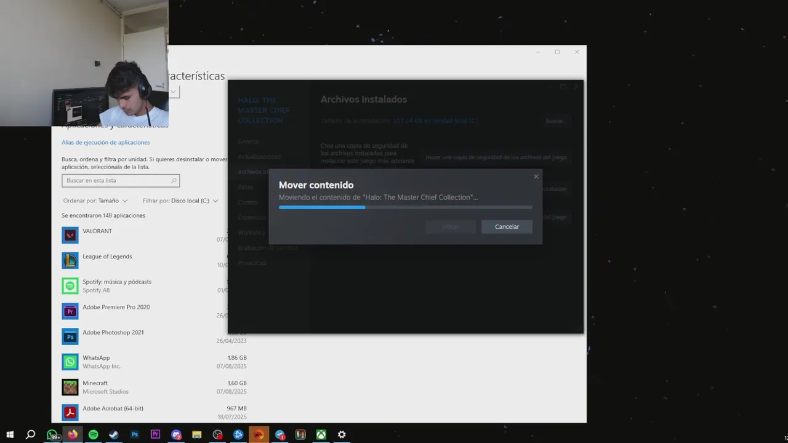Open the Windows Start menu
788x443 pixels.
pyautogui.click(x=10, y=434)
